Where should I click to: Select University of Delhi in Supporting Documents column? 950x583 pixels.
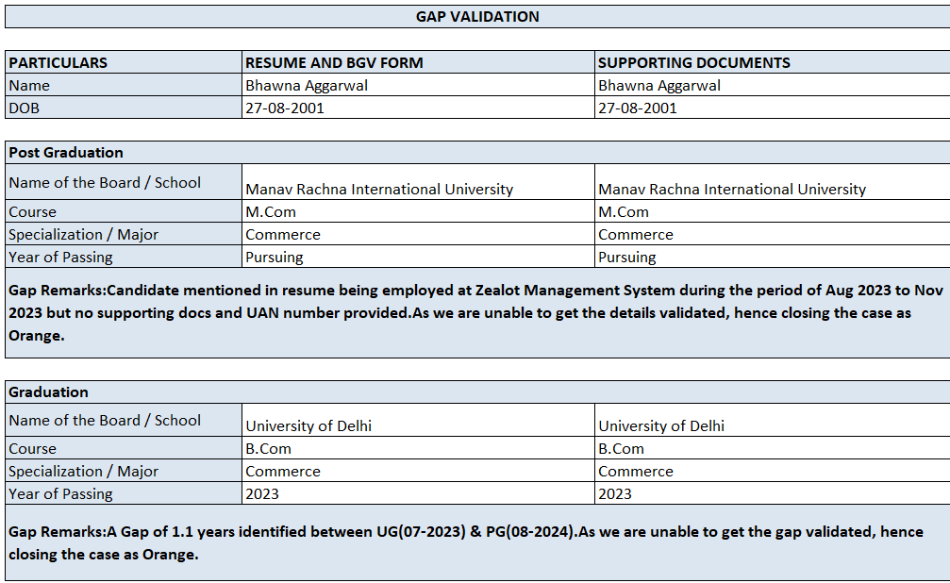coord(661,425)
